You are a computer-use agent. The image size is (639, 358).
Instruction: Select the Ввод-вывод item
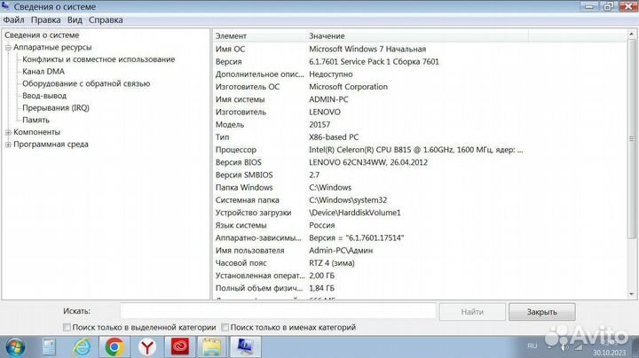coord(44,96)
